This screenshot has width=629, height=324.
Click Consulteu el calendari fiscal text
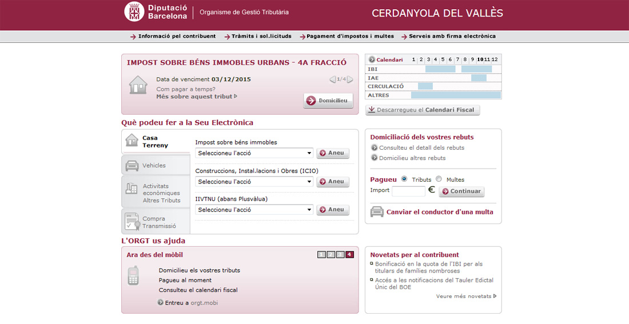[x=198, y=290]
